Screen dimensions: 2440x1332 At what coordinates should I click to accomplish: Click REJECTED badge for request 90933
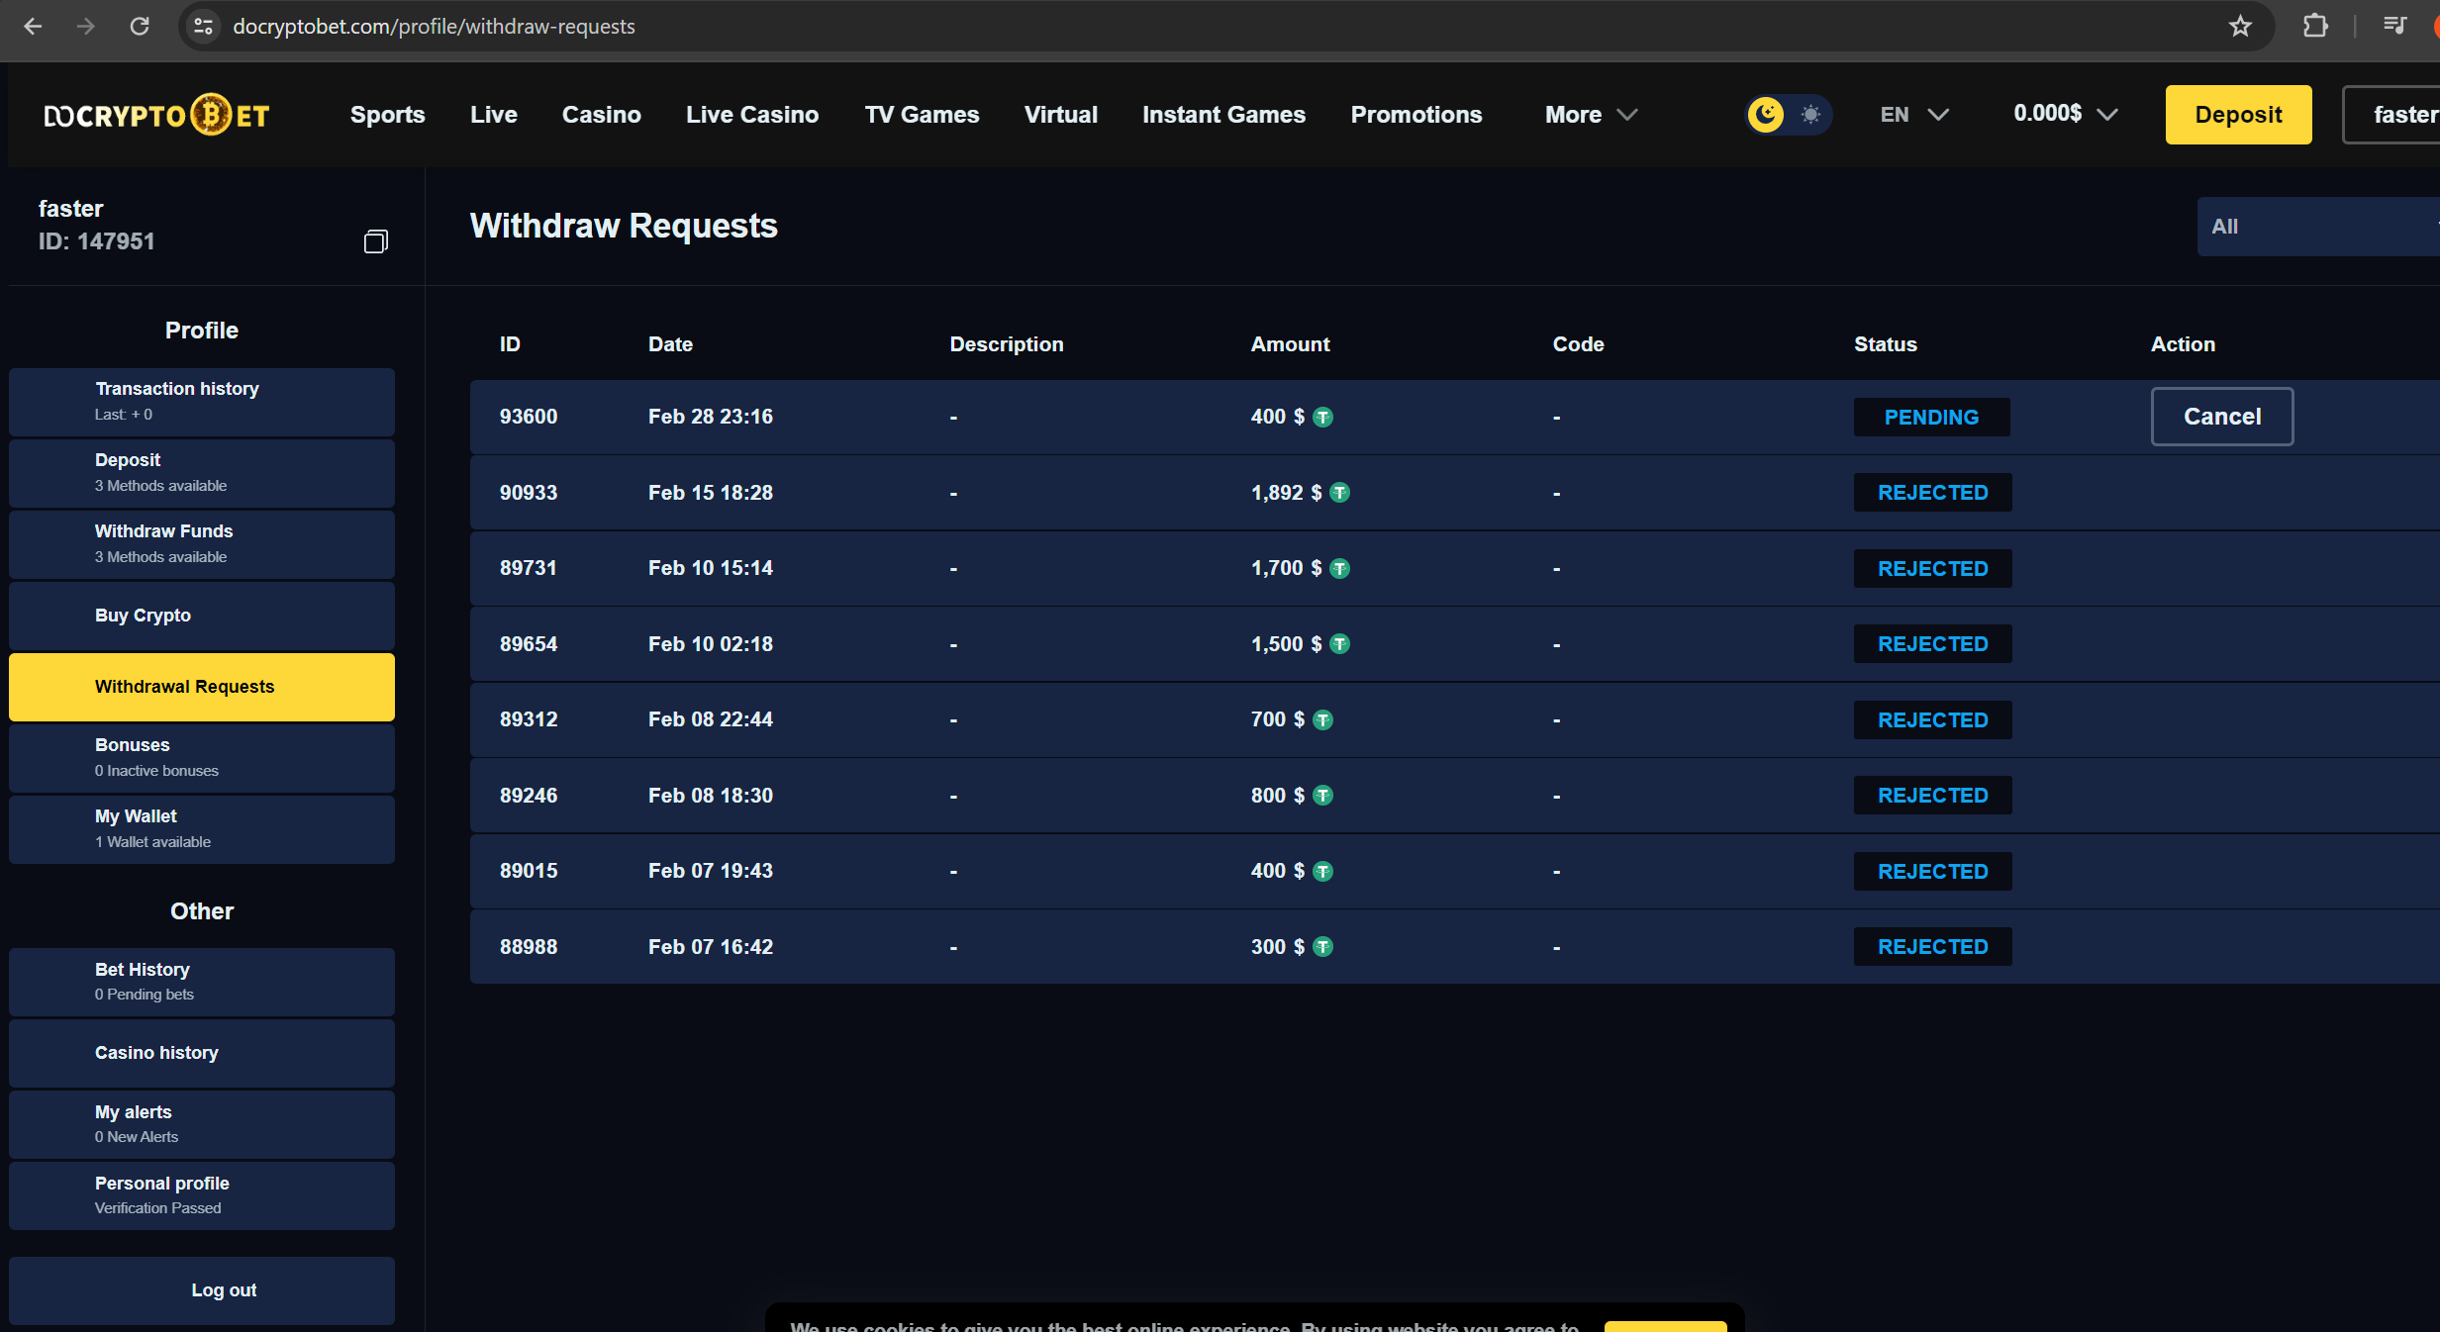pos(1932,493)
